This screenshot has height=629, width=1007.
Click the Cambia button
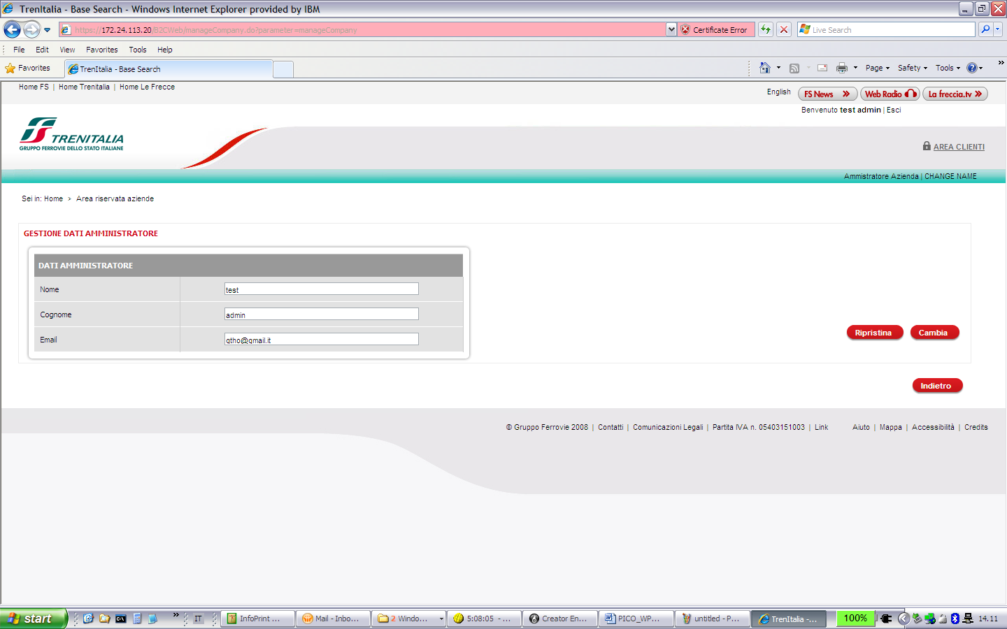(x=934, y=333)
